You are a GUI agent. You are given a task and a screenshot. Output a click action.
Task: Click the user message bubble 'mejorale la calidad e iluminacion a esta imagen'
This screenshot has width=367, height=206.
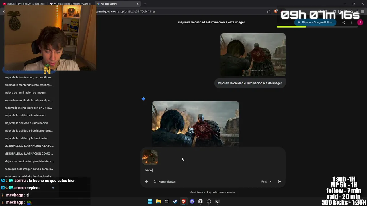(250, 83)
